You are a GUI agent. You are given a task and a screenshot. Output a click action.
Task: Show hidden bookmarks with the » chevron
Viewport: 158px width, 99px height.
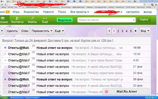tap(154, 7)
